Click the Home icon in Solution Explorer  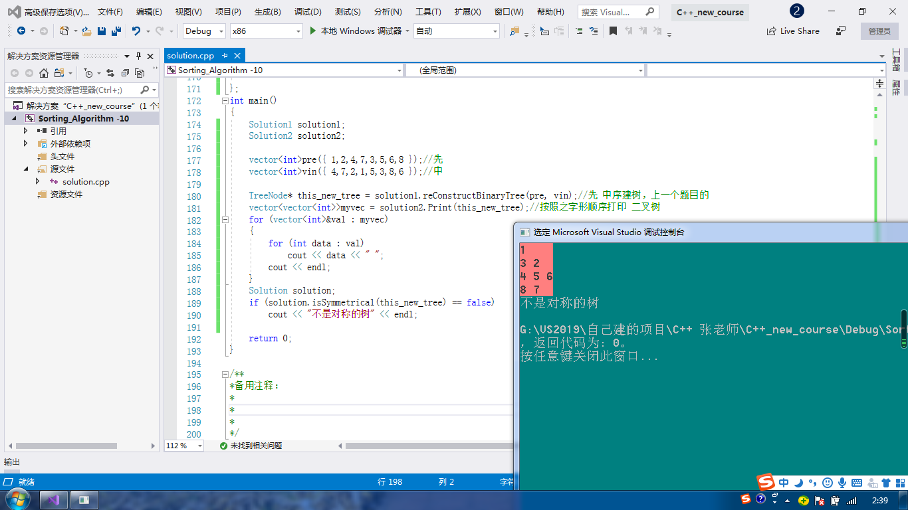pos(44,73)
